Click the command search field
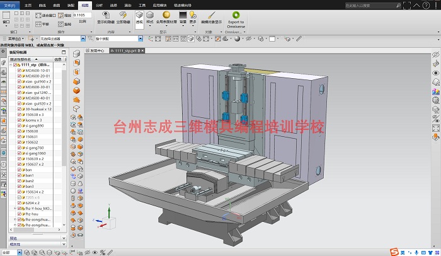This screenshot has width=441, height=256. pos(373,5)
